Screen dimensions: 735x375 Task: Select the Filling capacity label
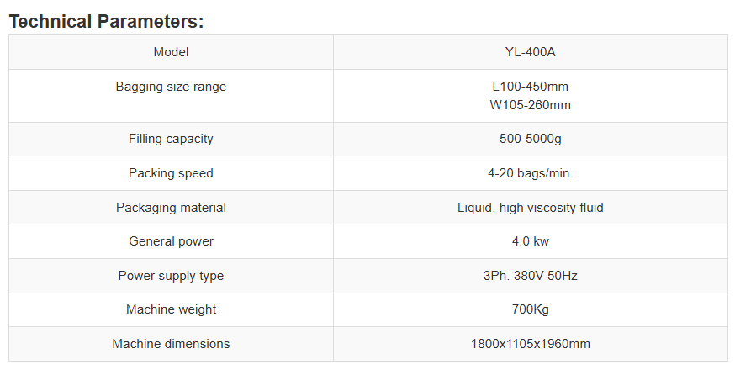tap(171, 139)
